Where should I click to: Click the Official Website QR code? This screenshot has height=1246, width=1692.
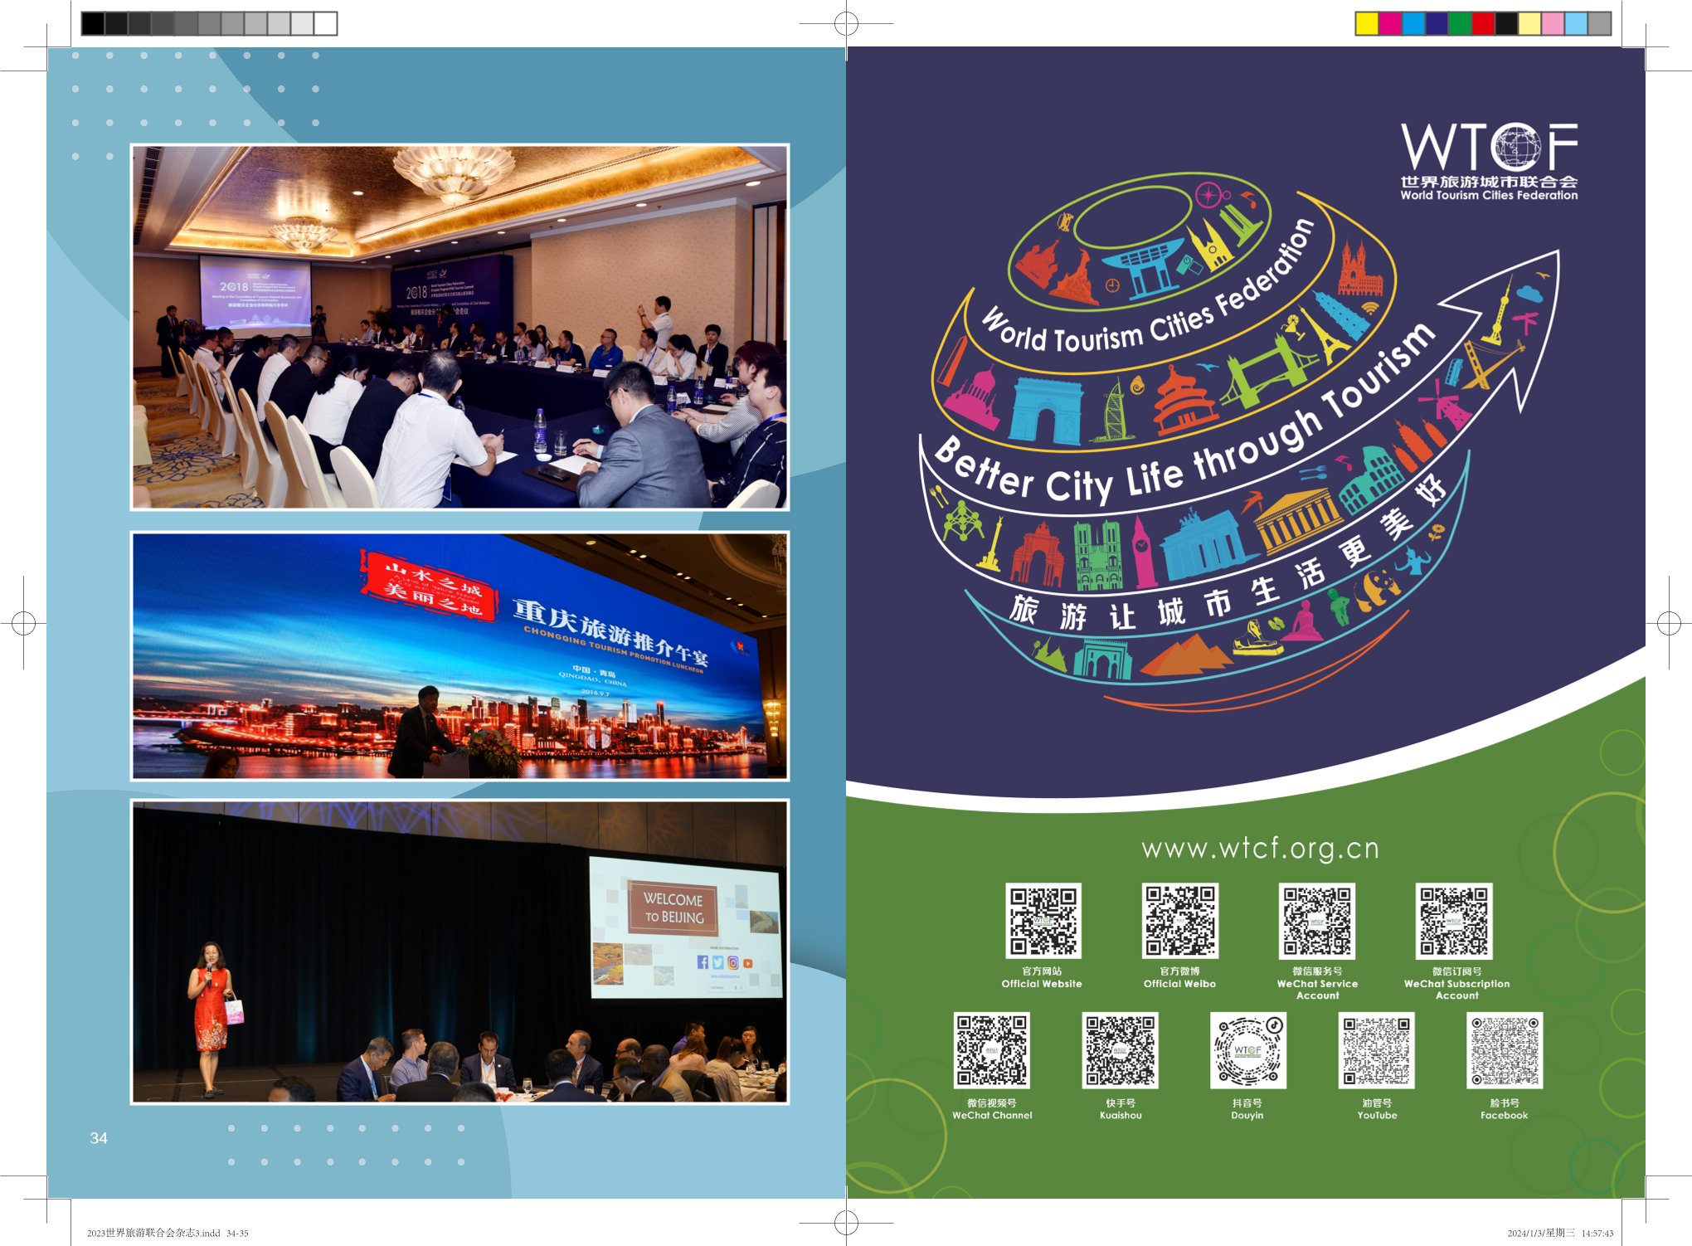(x=1043, y=921)
